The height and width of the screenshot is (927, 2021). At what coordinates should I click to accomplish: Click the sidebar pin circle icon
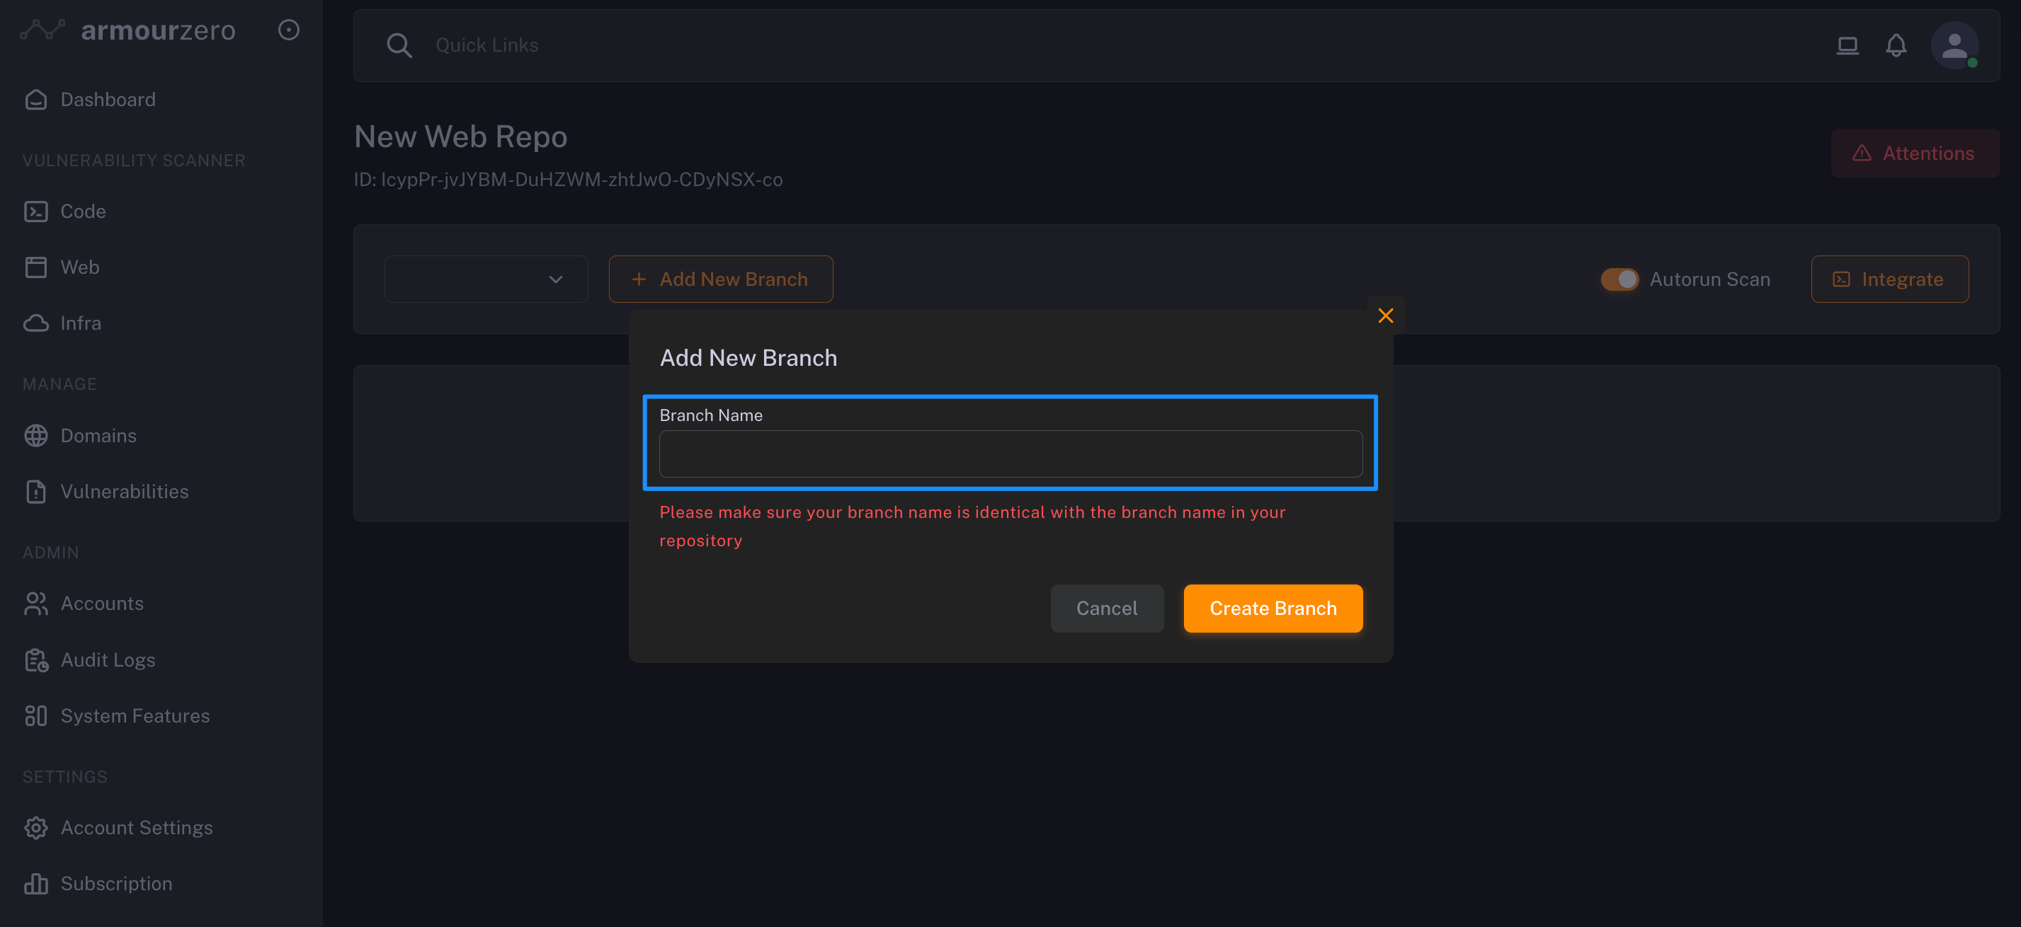pos(289,30)
